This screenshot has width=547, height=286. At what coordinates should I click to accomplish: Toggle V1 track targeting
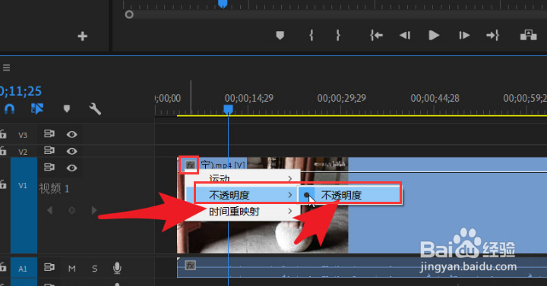[24, 186]
